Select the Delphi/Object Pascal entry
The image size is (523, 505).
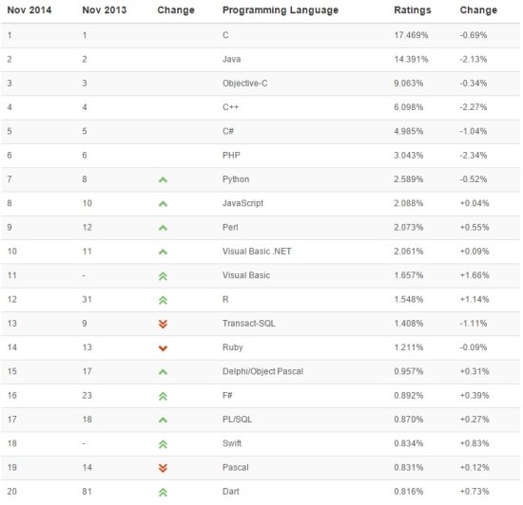(x=262, y=371)
